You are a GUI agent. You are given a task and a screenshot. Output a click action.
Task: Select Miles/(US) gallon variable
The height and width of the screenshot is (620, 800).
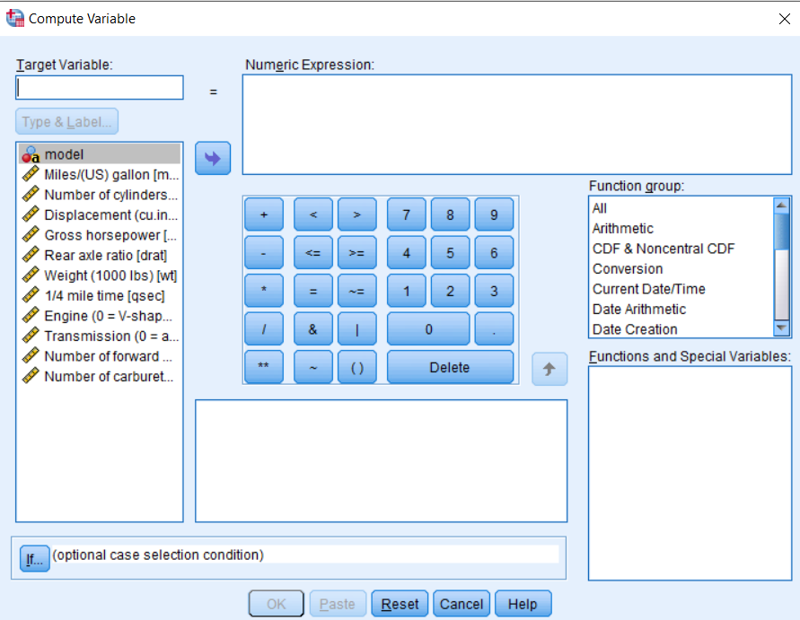tap(100, 174)
